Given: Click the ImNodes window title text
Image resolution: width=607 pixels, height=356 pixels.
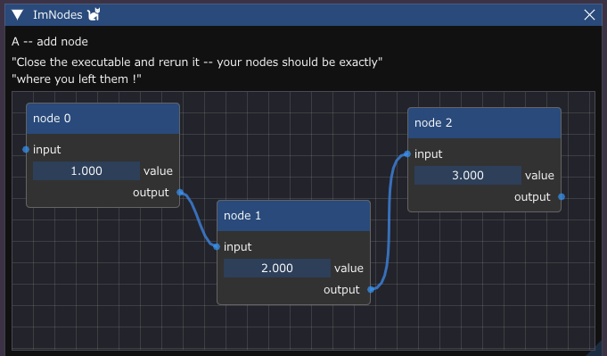Looking at the screenshot, I should (x=58, y=14).
